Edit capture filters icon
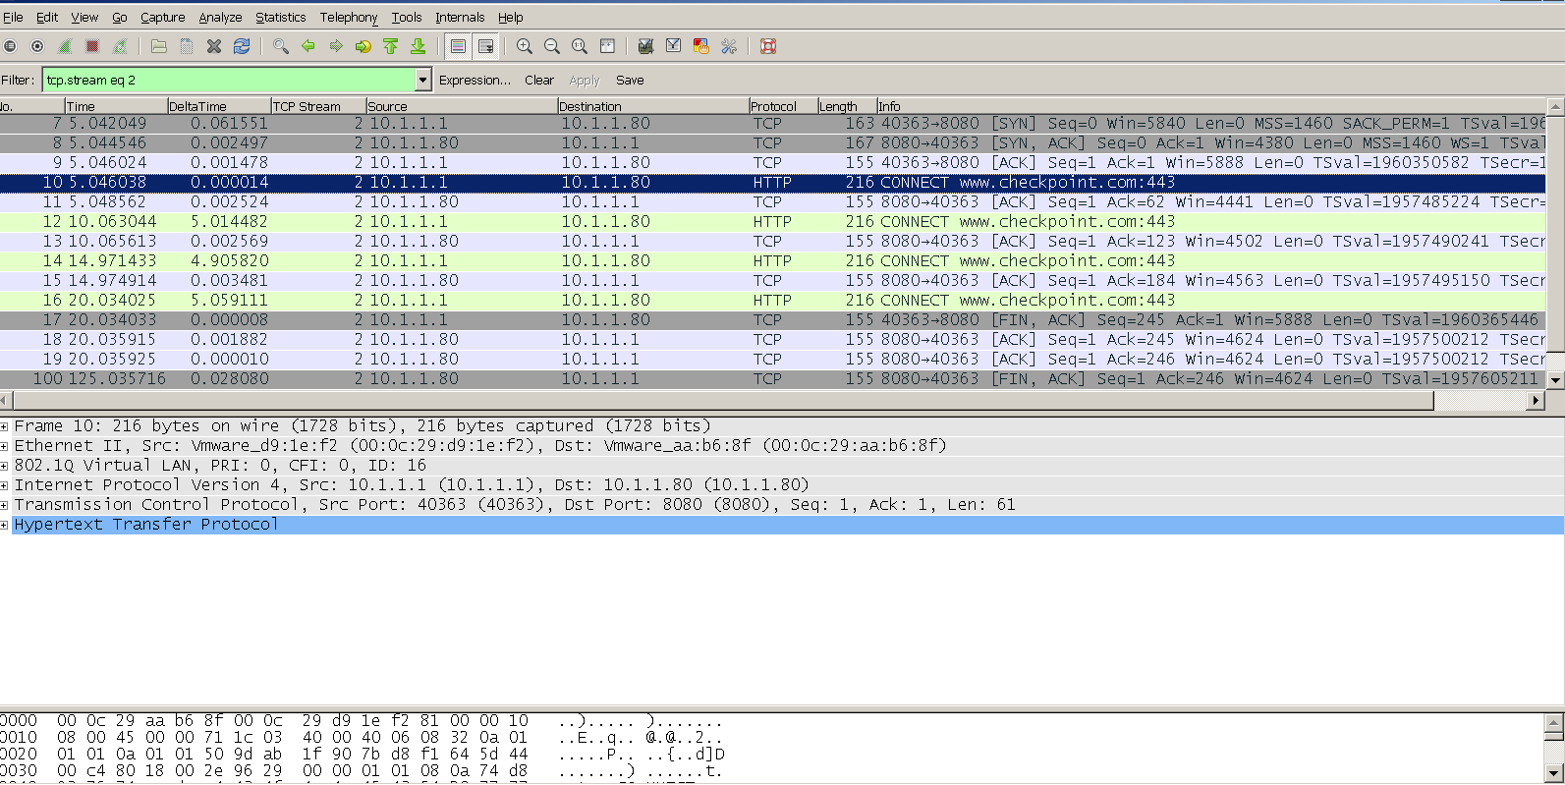Image resolution: width=1565 pixels, height=785 pixels. (645, 46)
